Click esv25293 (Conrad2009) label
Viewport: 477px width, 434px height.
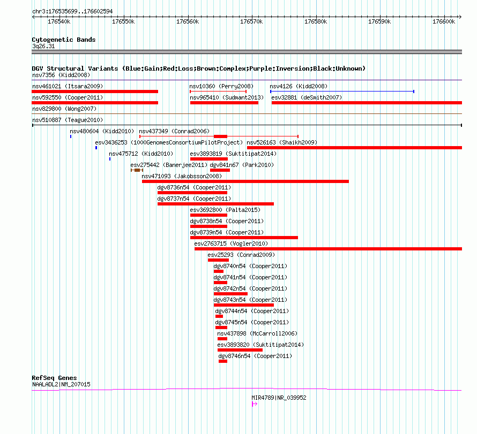click(241, 255)
